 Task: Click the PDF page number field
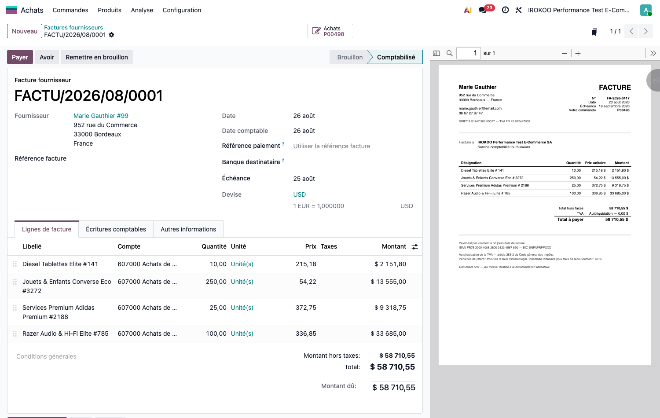coord(468,53)
